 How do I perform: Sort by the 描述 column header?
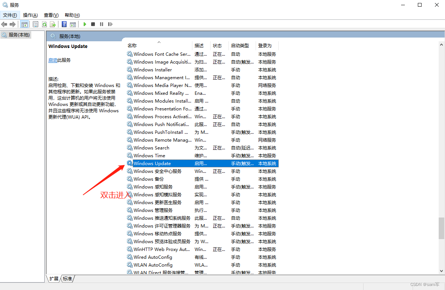click(x=201, y=45)
